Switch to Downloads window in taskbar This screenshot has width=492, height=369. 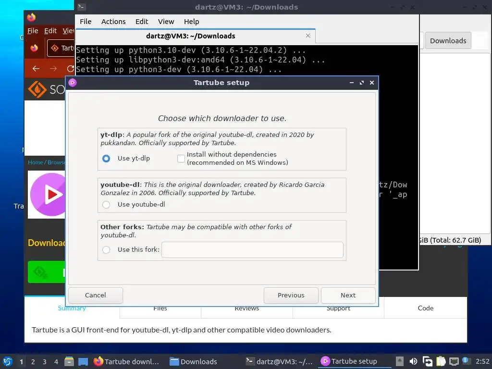point(193,361)
